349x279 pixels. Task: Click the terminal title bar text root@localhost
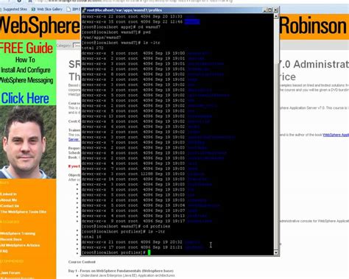(124, 10)
